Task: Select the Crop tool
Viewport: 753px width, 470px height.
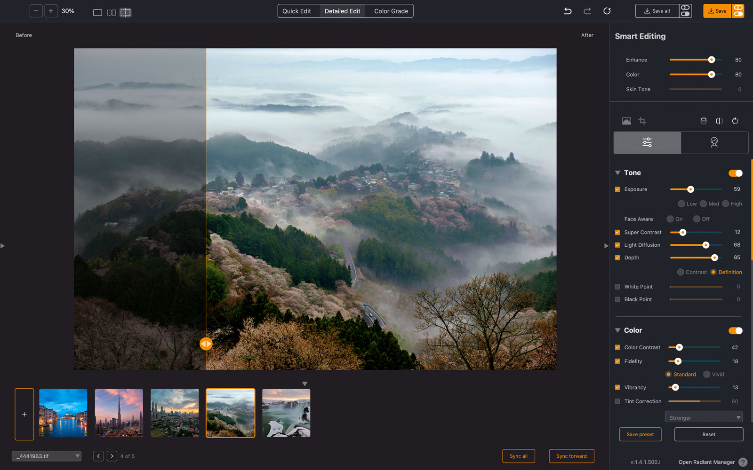Action: pyautogui.click(x=642, y=121)
